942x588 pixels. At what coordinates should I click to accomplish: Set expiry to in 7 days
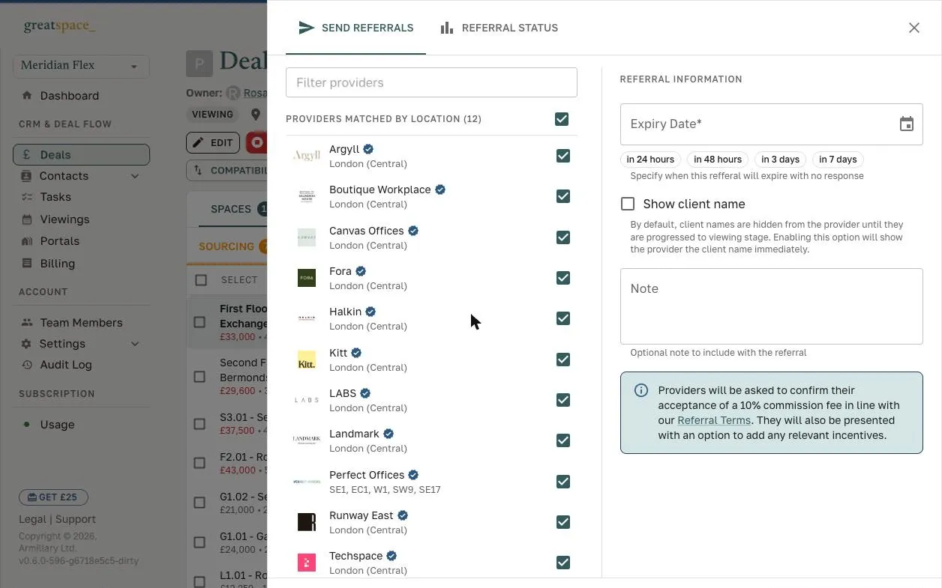[x=838, y=160]
